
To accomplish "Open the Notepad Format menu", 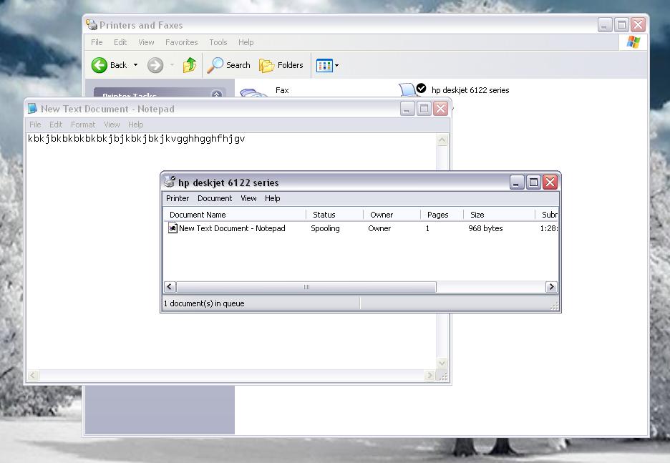I will pos(83,125).
